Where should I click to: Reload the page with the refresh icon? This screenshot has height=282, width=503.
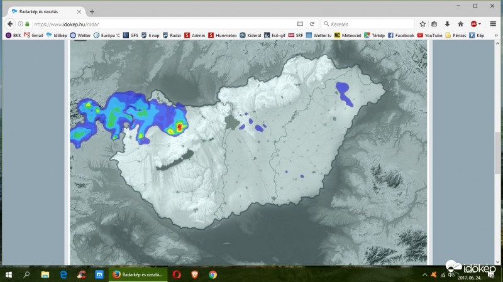(312, 24)
